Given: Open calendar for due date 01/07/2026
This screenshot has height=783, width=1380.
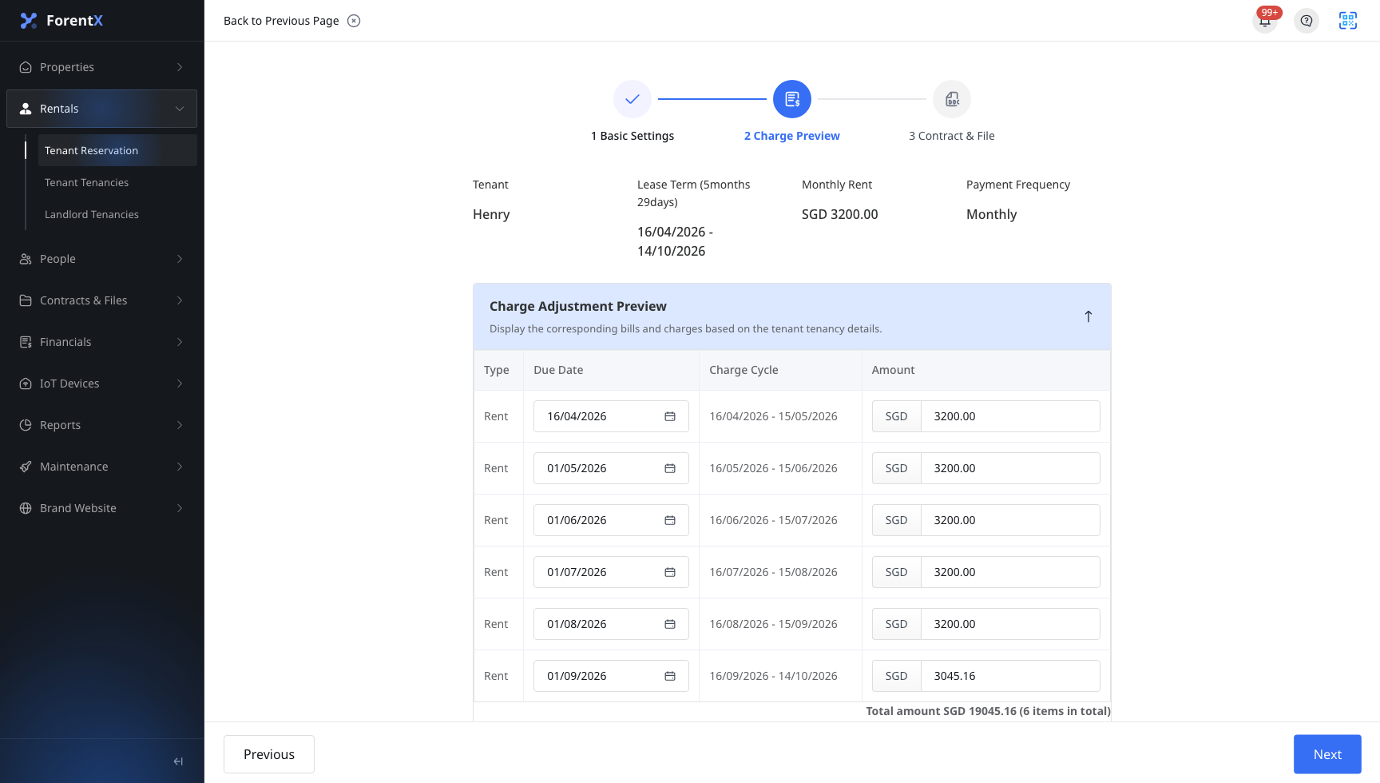Looking at the screenshot, I should click(670, 572).
